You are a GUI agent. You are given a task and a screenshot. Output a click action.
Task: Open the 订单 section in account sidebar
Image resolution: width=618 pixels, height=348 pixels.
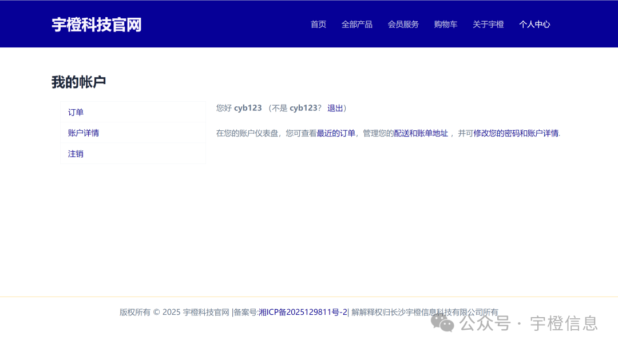[76, 111]
